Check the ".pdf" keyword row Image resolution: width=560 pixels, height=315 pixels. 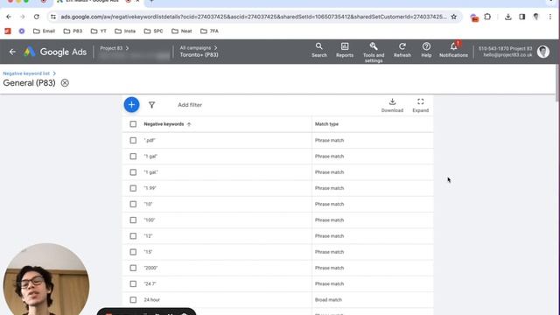[133, 140]
